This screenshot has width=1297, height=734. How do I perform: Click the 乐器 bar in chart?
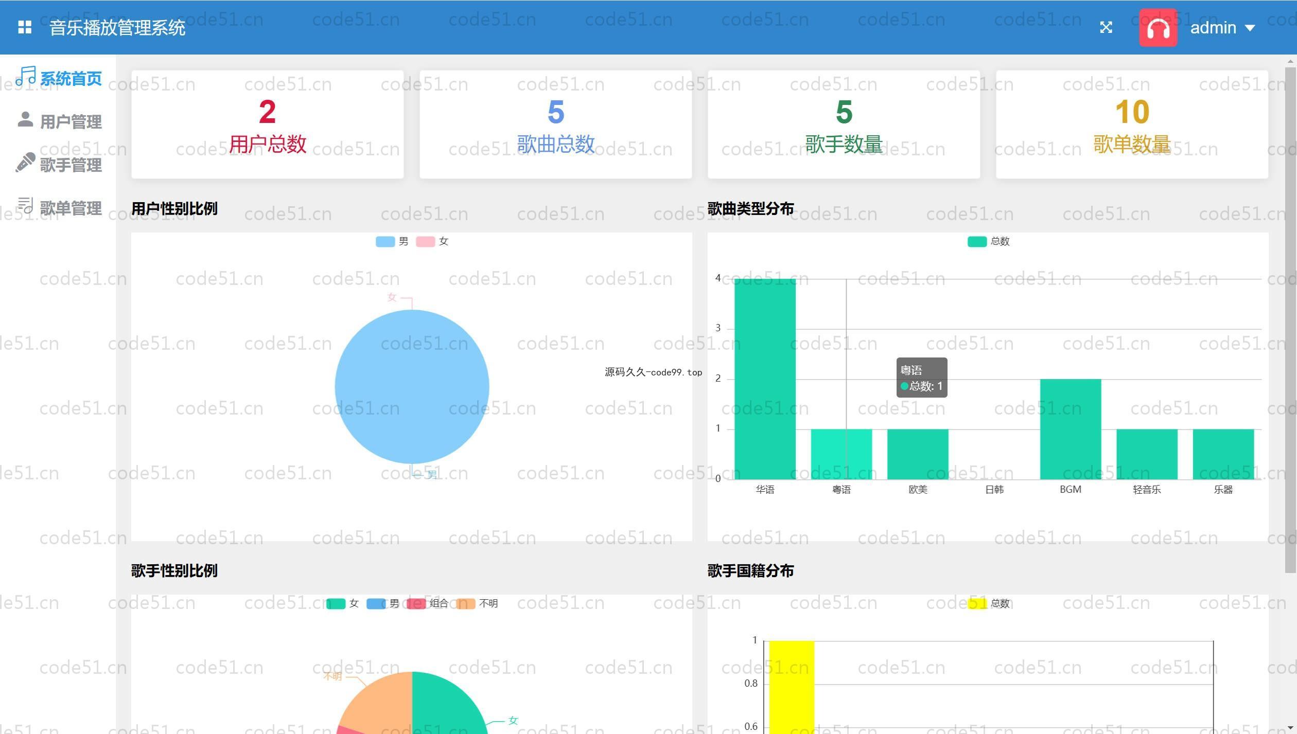pos(1223,454)
